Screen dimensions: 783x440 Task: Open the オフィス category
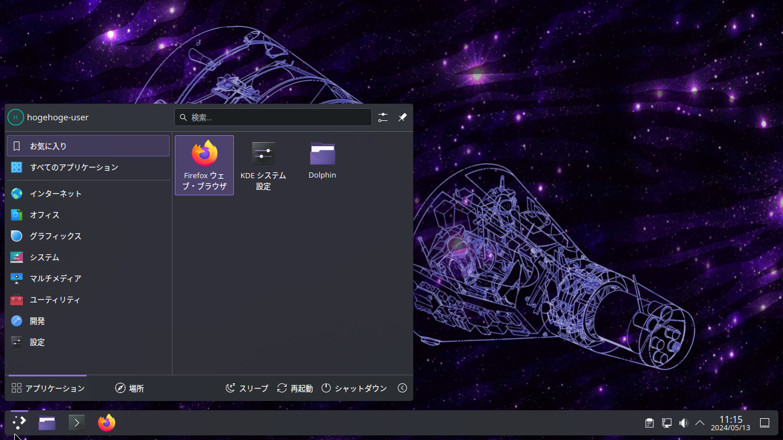[x=88, y=215]
